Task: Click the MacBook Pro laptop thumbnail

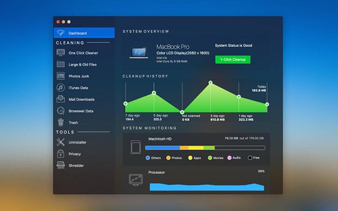Action: click(x=139, y=53)
